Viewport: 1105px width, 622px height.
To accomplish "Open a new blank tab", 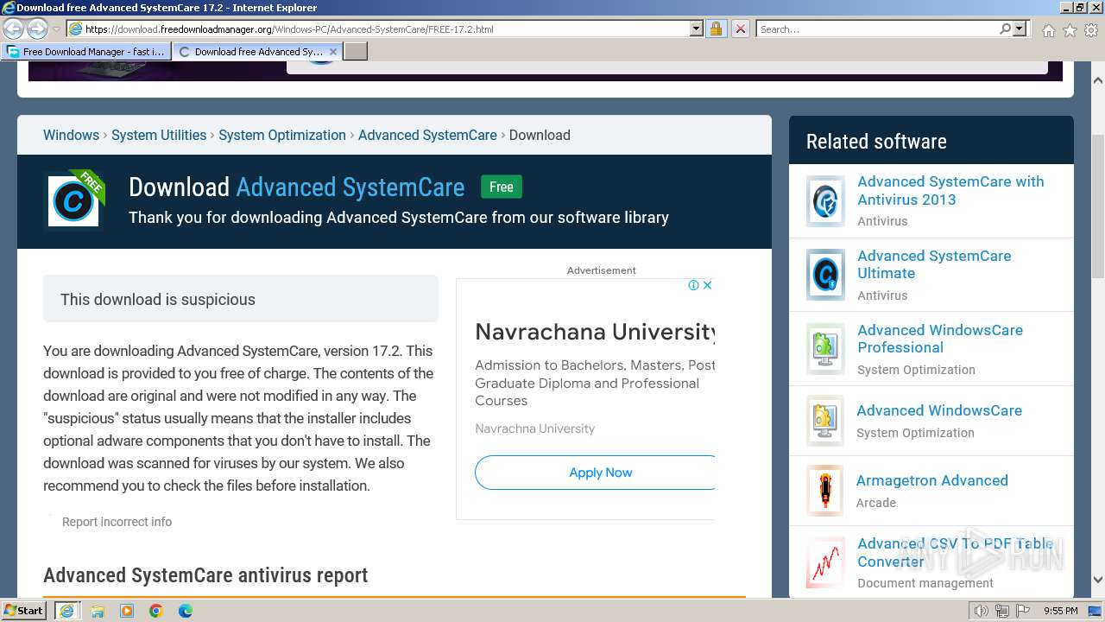I will 356,52.
